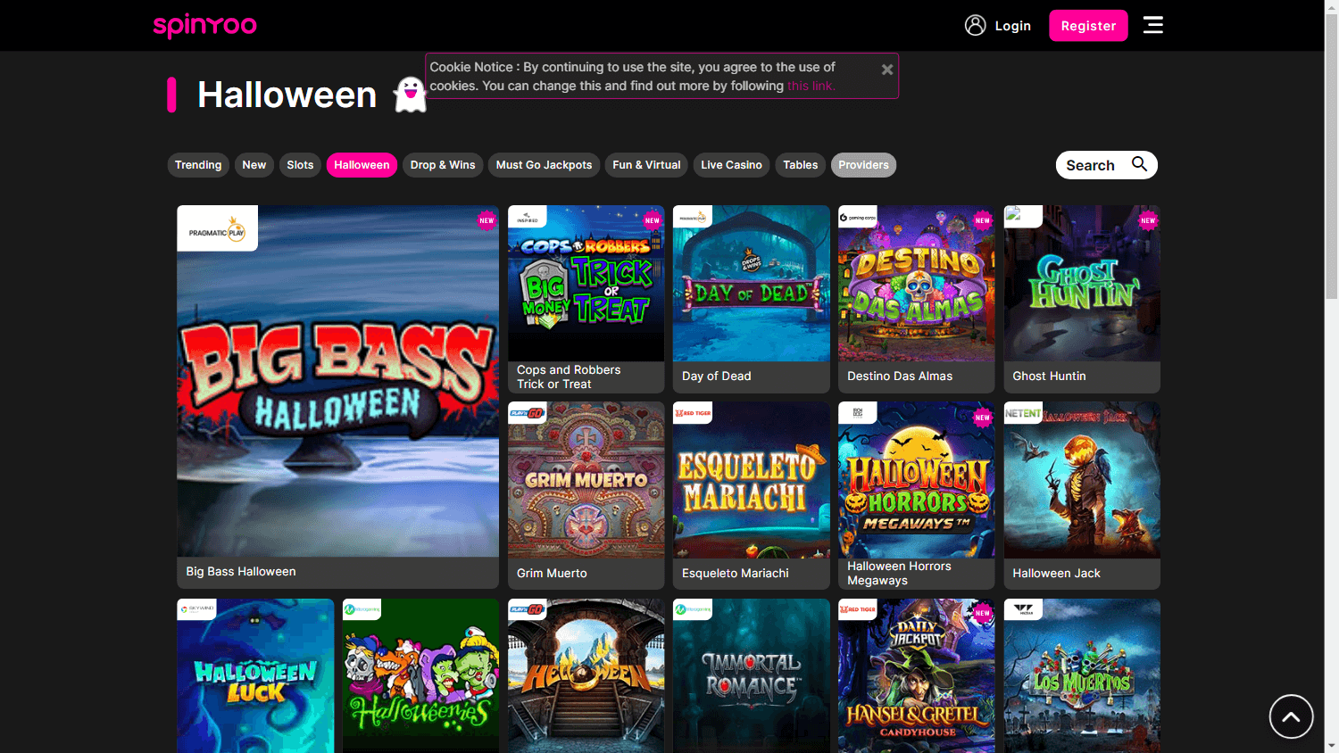Select the Halloween category tab
The height and width of the screenshot is (753, 1339).
(x=362, y=165)
